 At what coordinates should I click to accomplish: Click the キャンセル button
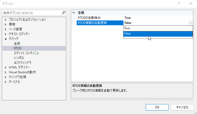pos(182,107)
